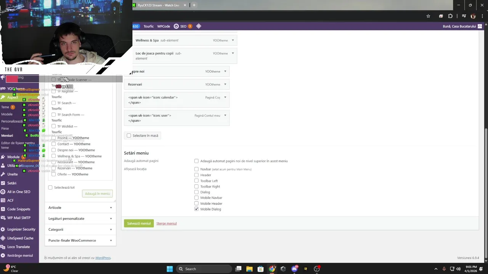Open the browser three-dot menu
Viewport: 488px width, 274px height.
483,16
